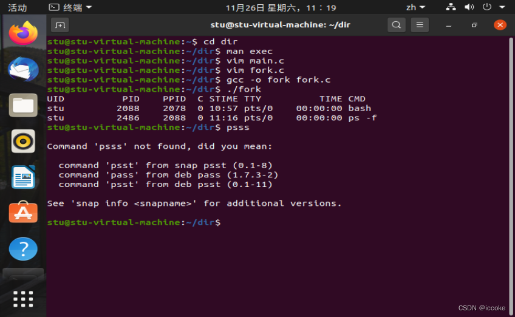Close the terminal window
The width and height of the screenshot is (515, 317).
(x=500, y=25)
